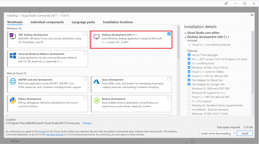Enable C++/CLI support option
Viewport: 259px width, 144px height.
coord(189,101)
